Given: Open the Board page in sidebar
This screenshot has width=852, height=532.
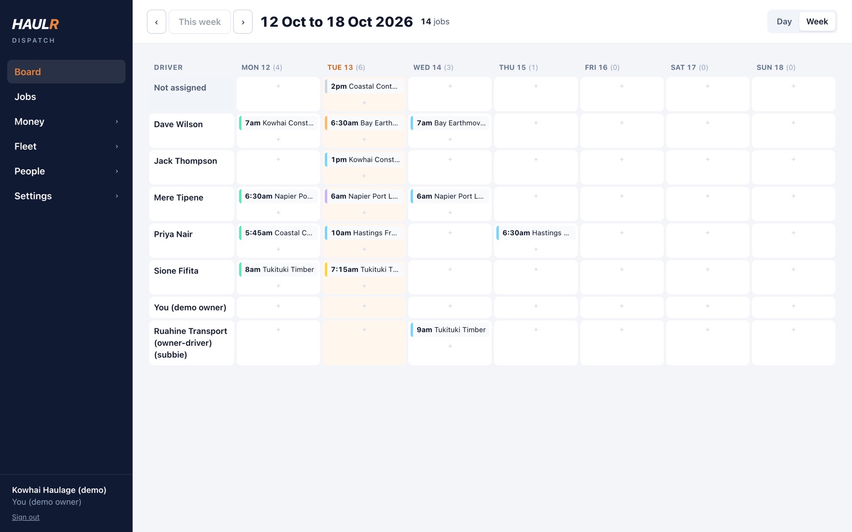Looking at the screenshot, I should pos(67,72).
